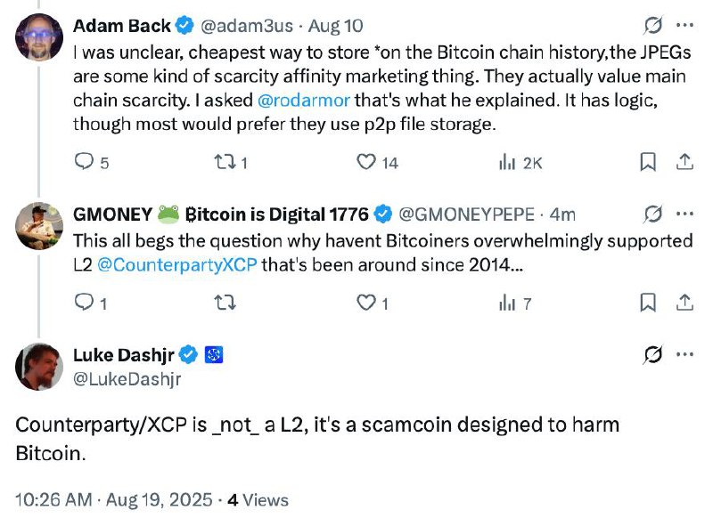The height and width of the screenshot is (526, 713).
Task: Like GMONEY's tweet
Action: point(366,303)
